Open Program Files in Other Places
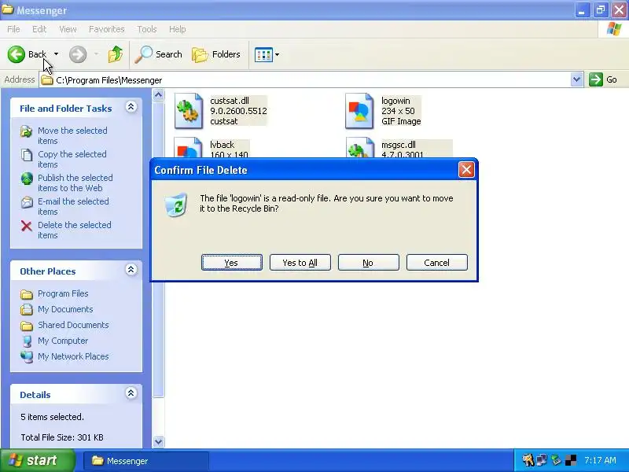Image resolution: width=629 pixels, height=472 pixels. coord(63,293)
